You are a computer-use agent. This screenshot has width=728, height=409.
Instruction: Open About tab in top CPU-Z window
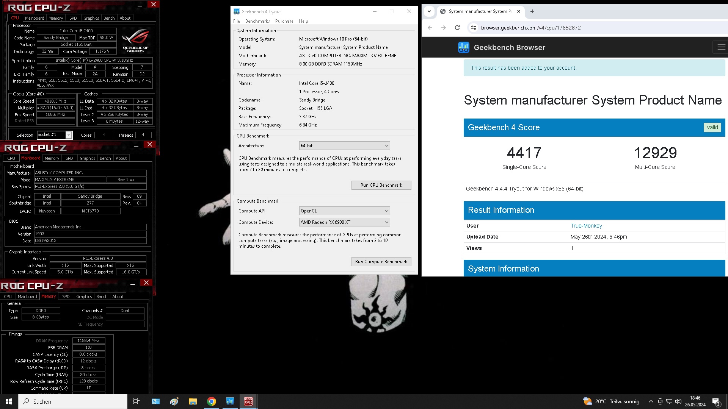[125, 18]
